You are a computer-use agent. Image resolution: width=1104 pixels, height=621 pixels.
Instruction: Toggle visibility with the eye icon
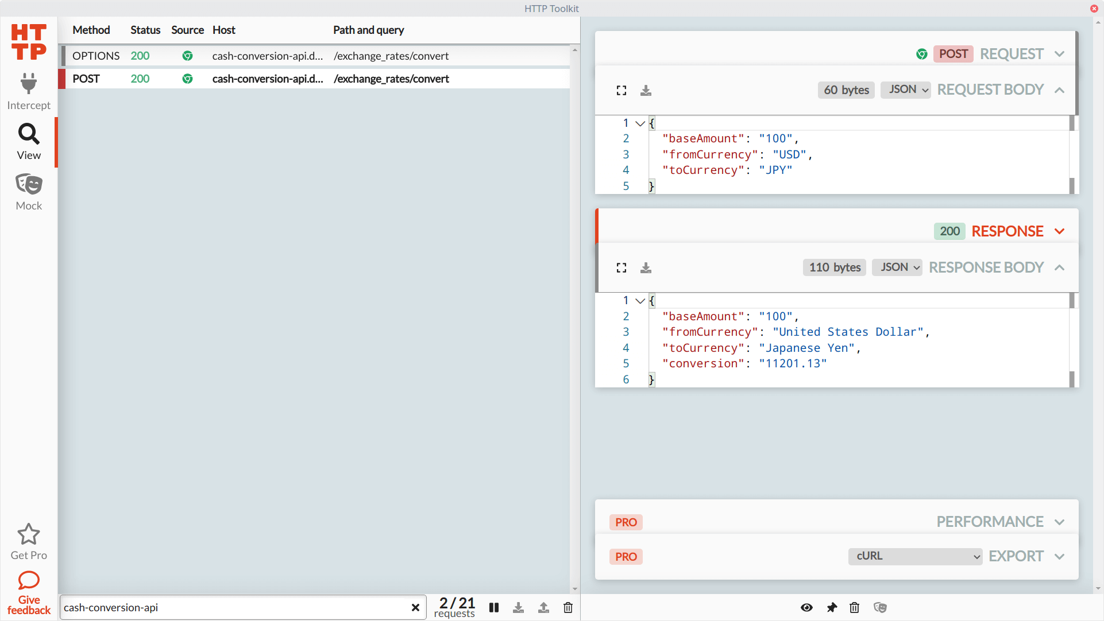point(806,607)
